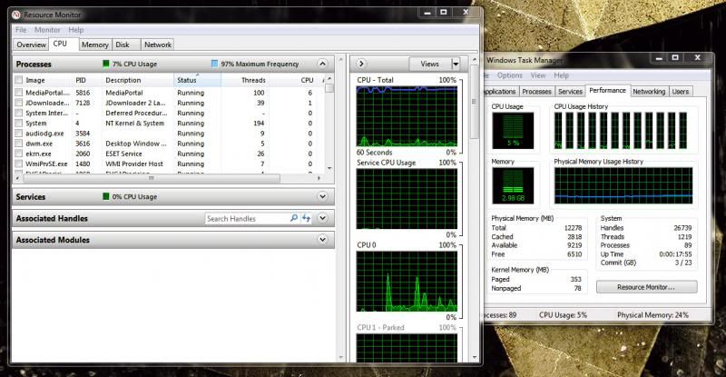Sort by the Description column header

pyautogui.click(x=138, y=80)
